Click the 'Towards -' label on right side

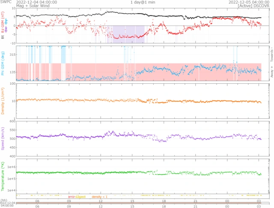(x=271, y=54)
